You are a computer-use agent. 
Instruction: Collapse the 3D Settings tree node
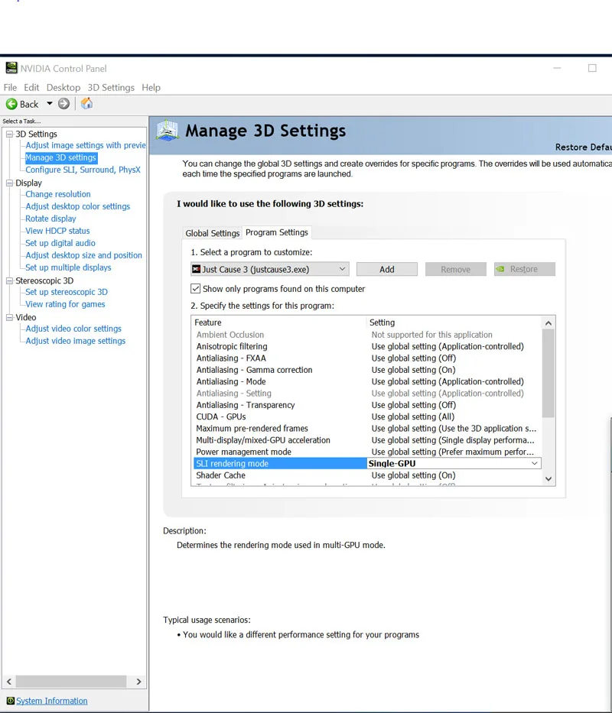click(x=9, y=134)
